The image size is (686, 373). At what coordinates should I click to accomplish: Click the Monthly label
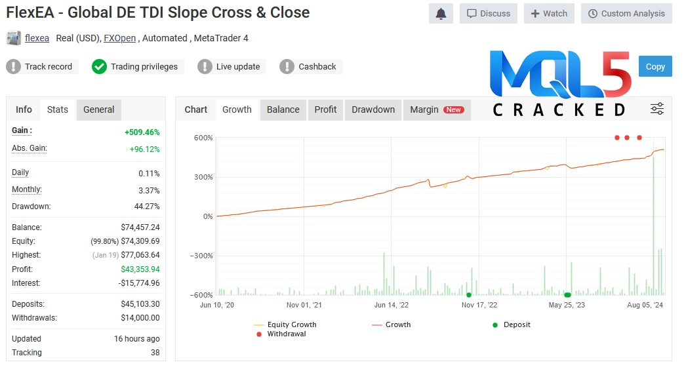[x=27, y=189]
